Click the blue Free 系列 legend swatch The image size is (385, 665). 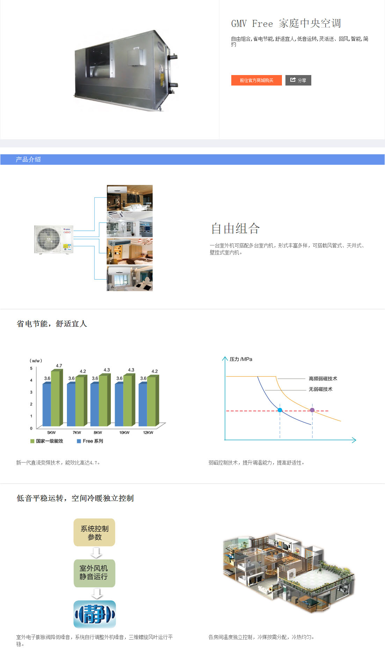[x=79, y=441]
